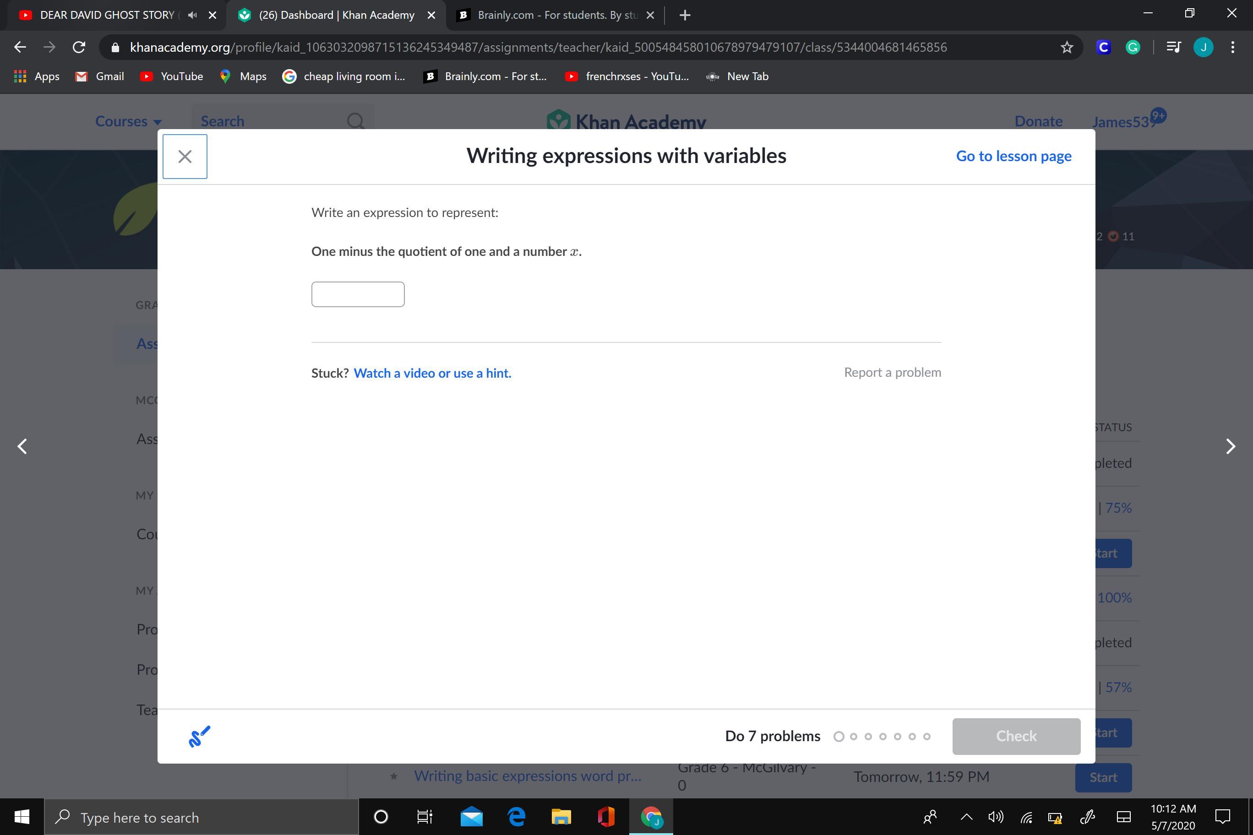Viewport: 1253px width, 835px height.
Task: Open YouTube bookmark in bookmarks bar
Action: (172, 77)
